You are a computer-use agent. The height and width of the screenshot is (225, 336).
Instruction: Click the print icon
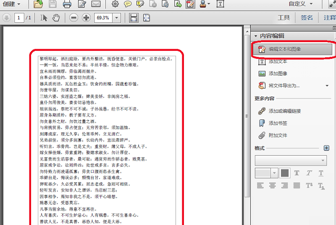(67, 4)
